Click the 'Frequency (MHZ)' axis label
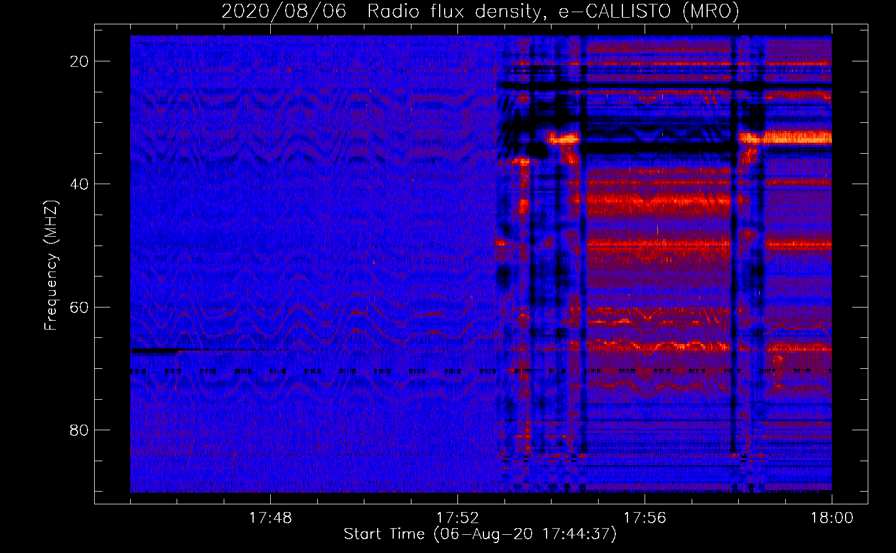 (51, 265)
